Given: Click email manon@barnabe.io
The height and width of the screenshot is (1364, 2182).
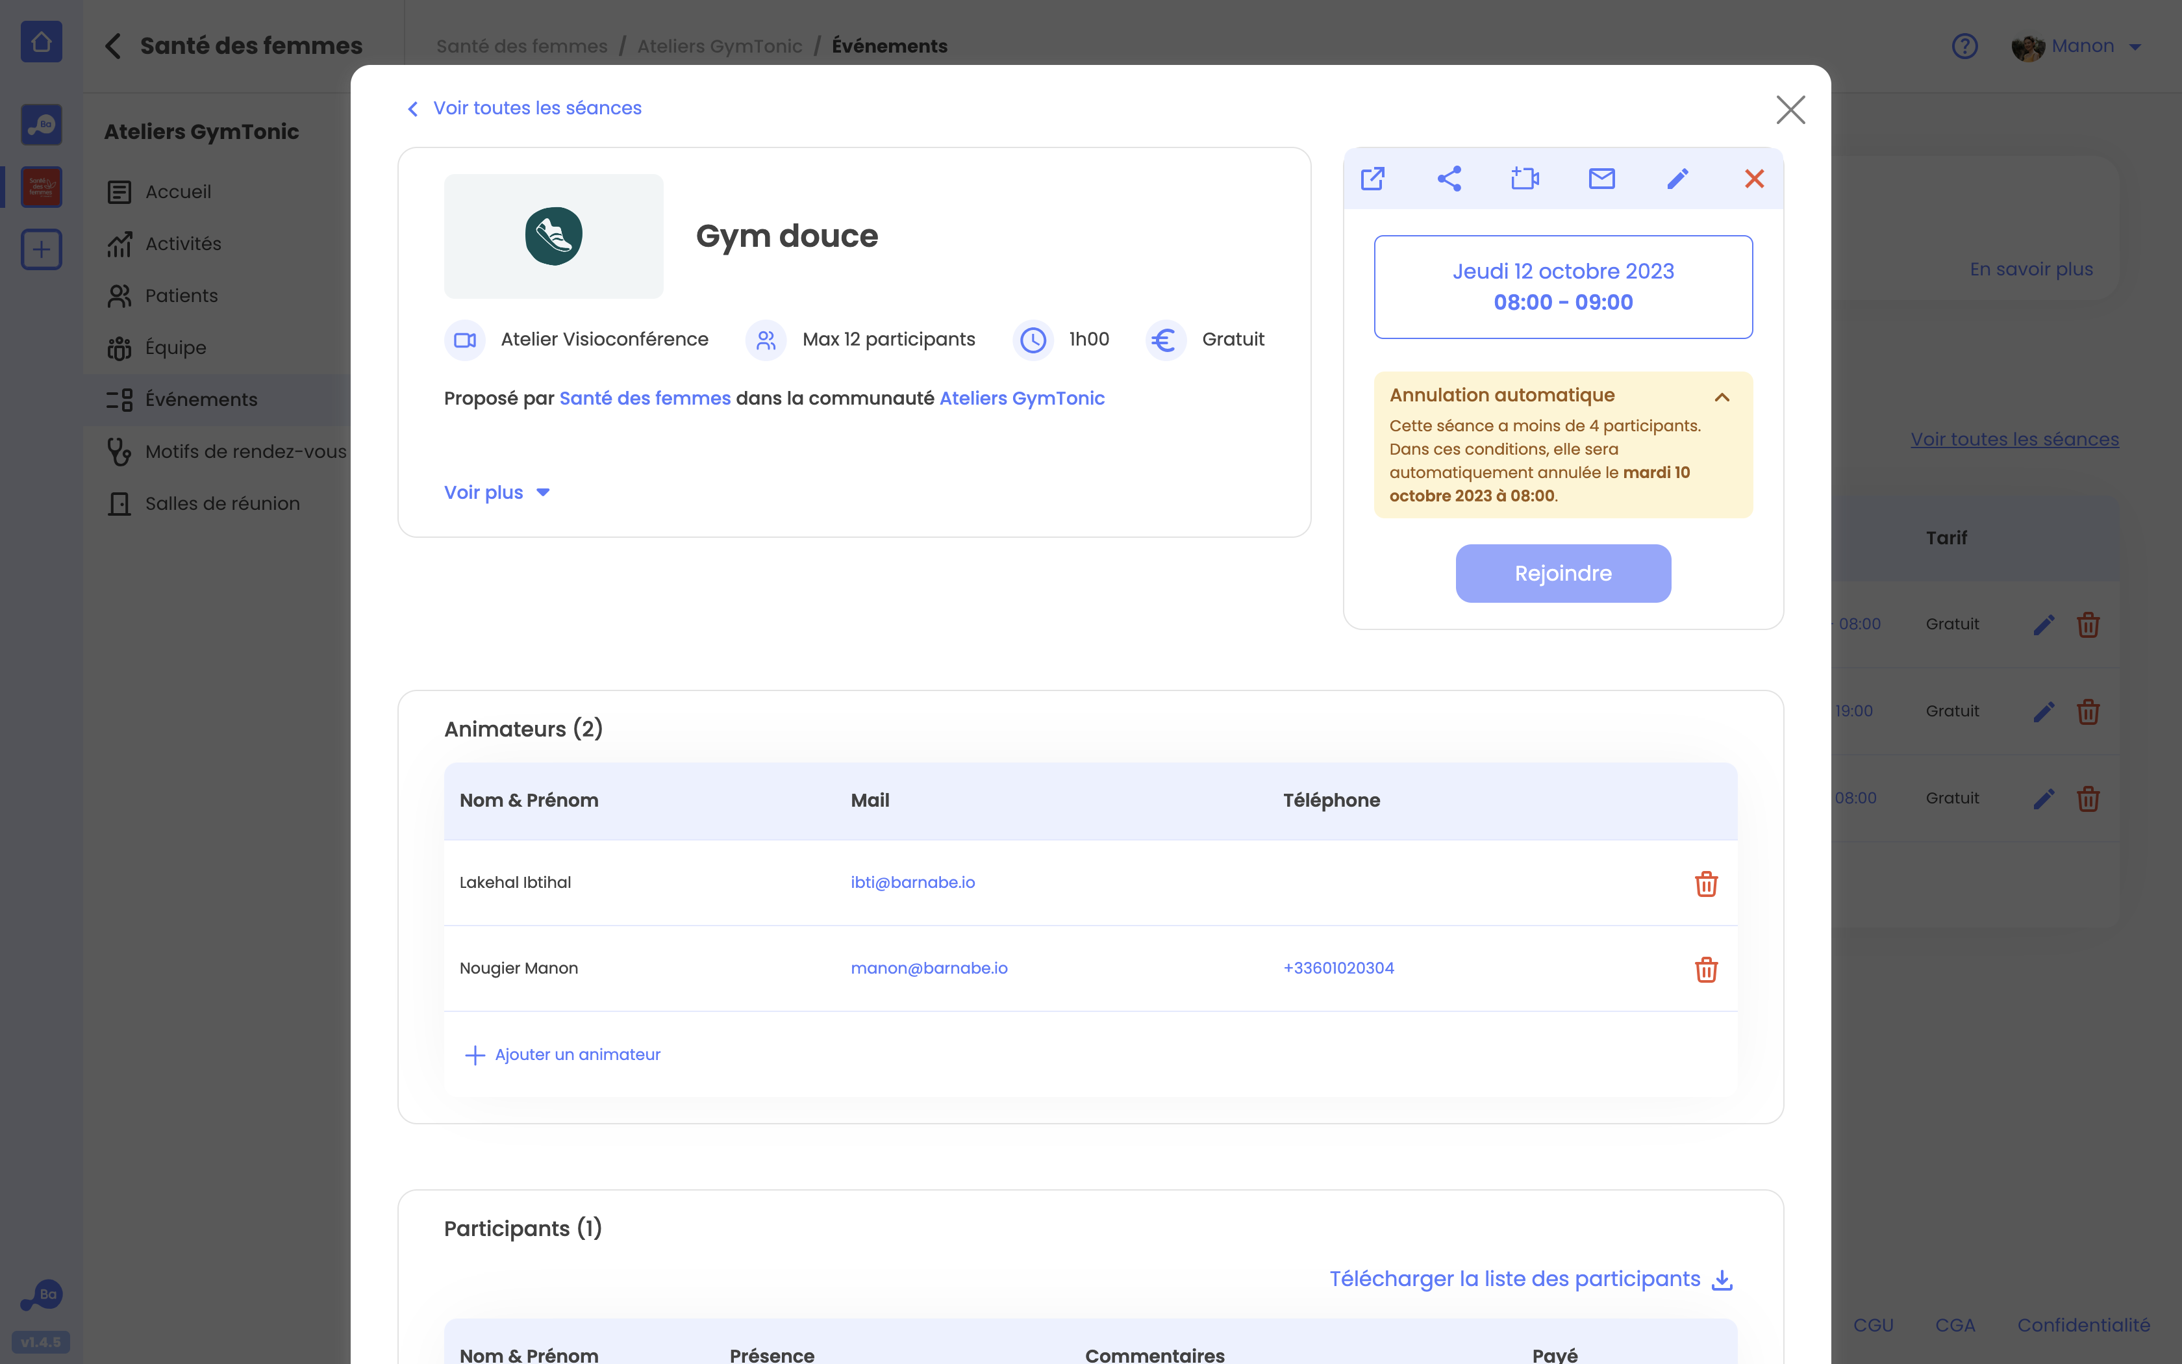Looking at the screenshot, I should (929, 968).
